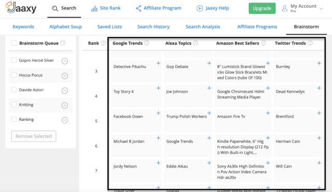Click the Jaaxy logo
Screen dimensions: 332x192
pos(21,8)
